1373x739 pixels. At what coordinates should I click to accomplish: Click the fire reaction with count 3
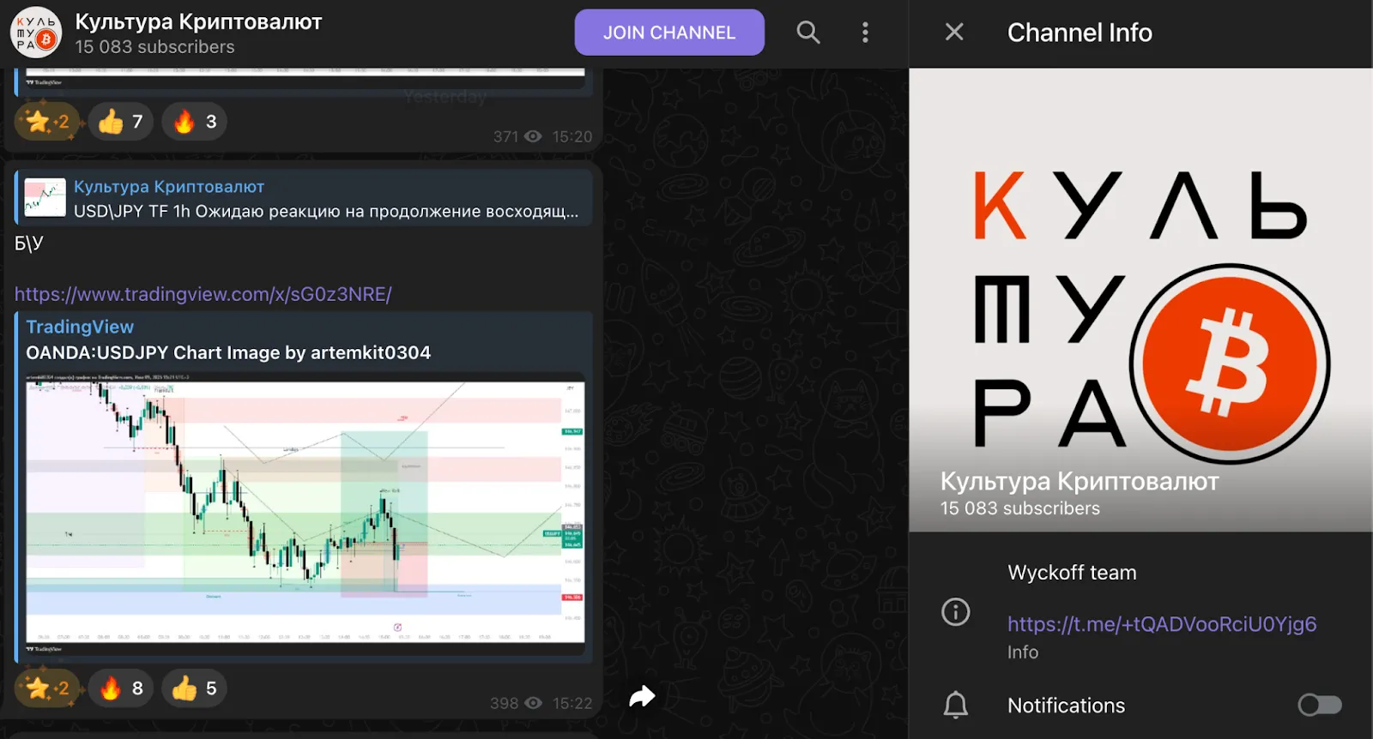click(195, 122)
